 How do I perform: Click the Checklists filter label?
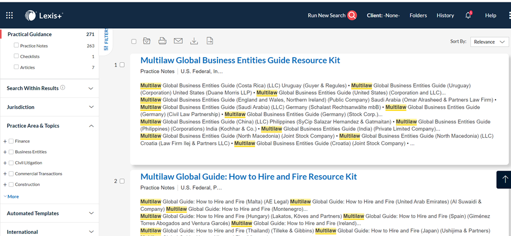click(30, 57)
